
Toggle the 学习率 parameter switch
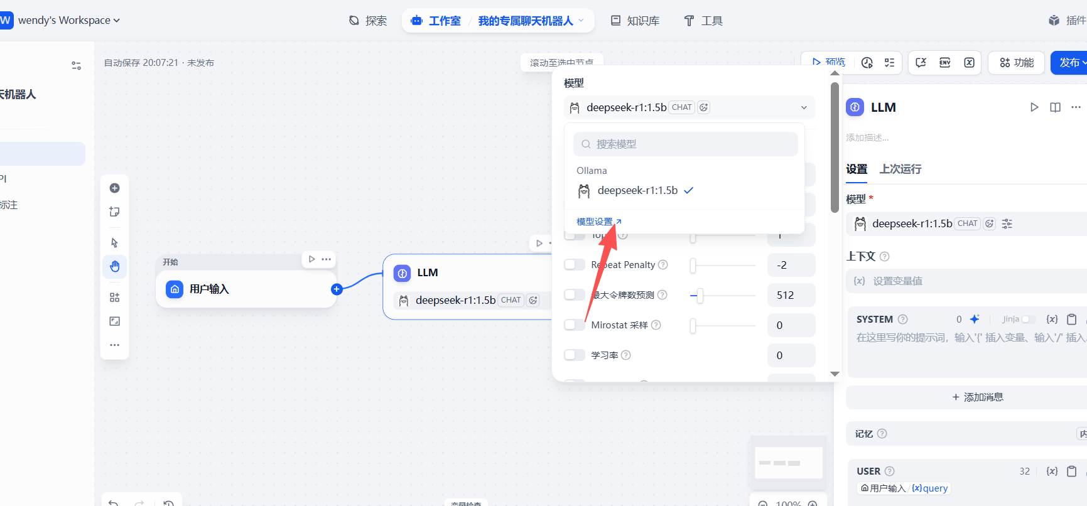tap(575, 355)
